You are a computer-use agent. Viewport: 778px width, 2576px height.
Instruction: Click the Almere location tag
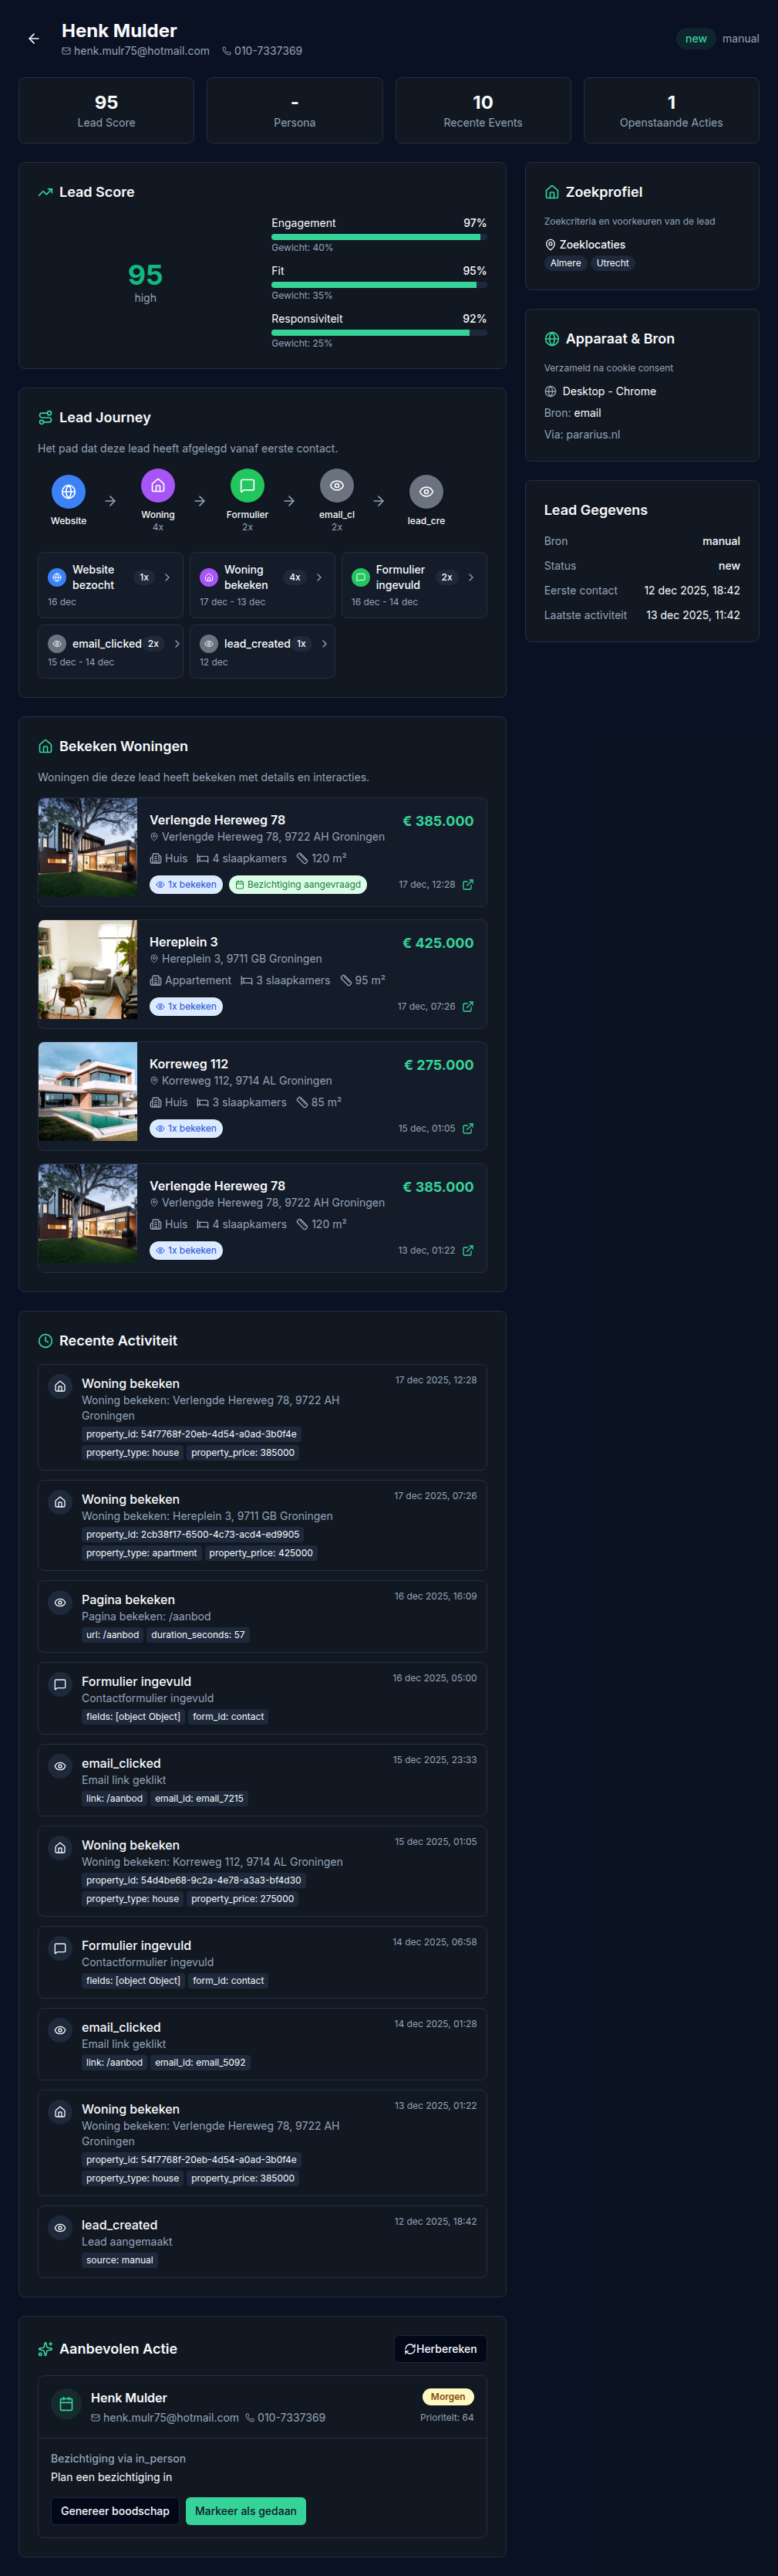coord(565,264)
